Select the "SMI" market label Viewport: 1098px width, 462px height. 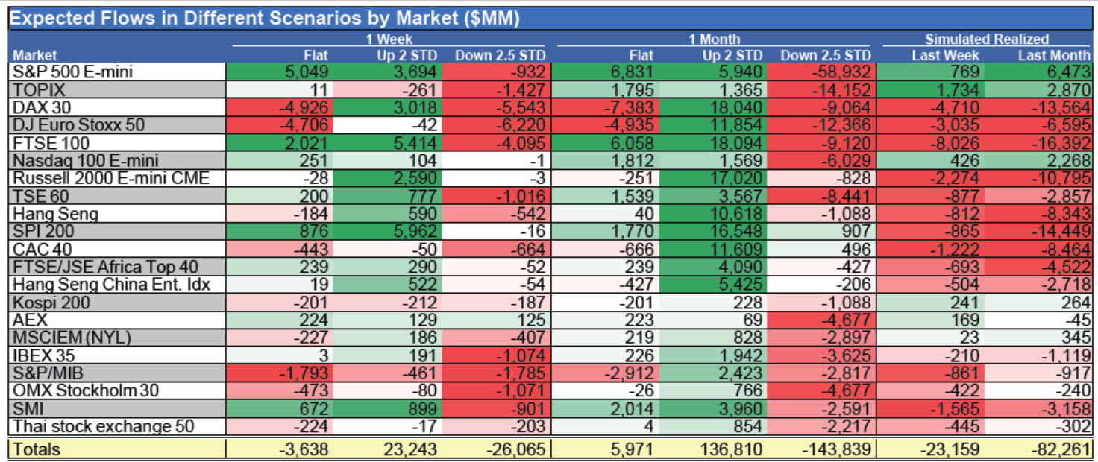pos(29,408)
